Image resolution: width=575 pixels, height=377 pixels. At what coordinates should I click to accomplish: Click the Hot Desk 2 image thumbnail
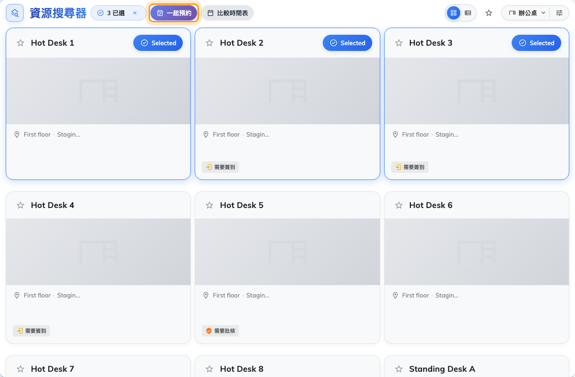click(287, 91)
